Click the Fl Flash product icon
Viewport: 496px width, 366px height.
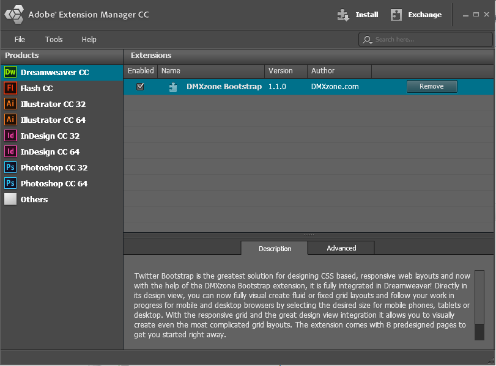[10, 88]
